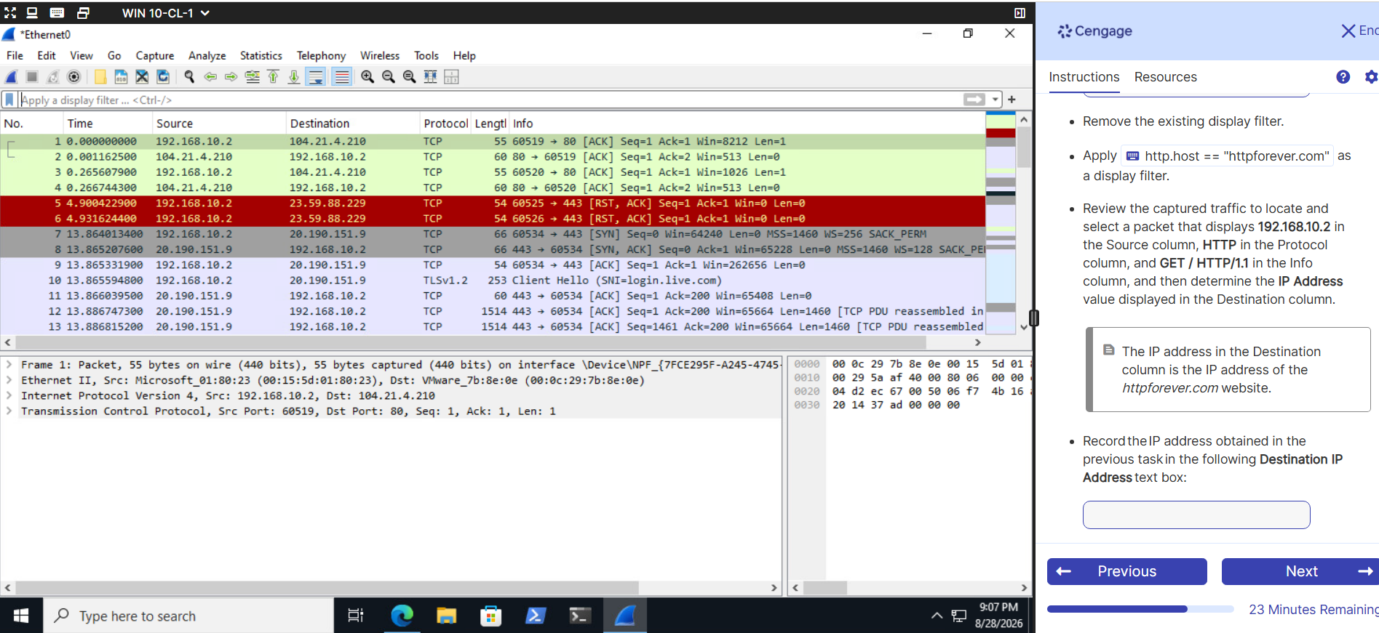Go forward to the next packet
1379x633 pixels.
231,77
